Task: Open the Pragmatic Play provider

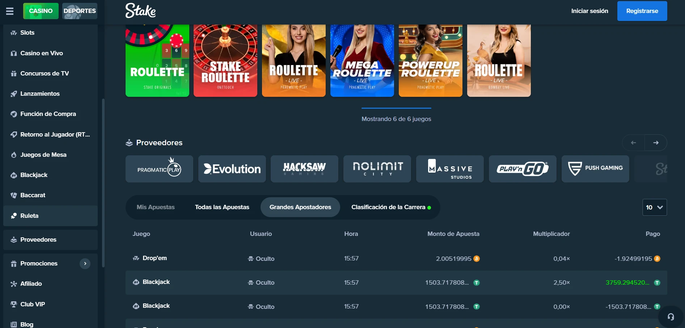Action: (159, 169)
